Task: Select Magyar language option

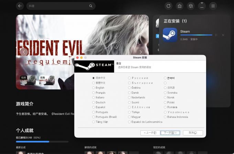Action: coord(134,117)
